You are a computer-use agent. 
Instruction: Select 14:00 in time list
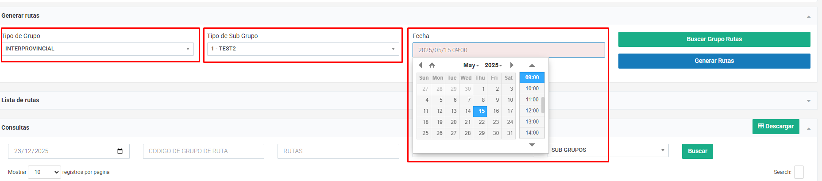tap(532, 133)
